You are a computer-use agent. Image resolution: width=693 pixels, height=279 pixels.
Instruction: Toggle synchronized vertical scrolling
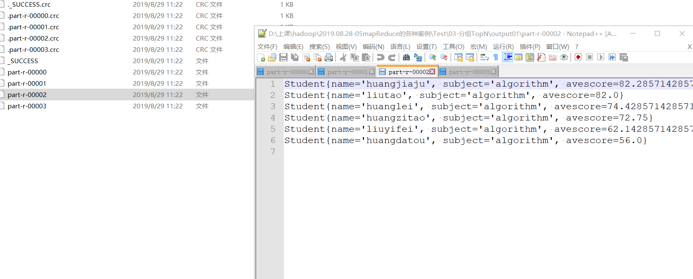click(x=459, y=57)
